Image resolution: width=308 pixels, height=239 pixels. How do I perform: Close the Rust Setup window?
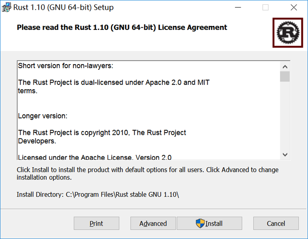click(x=294, y=7)
